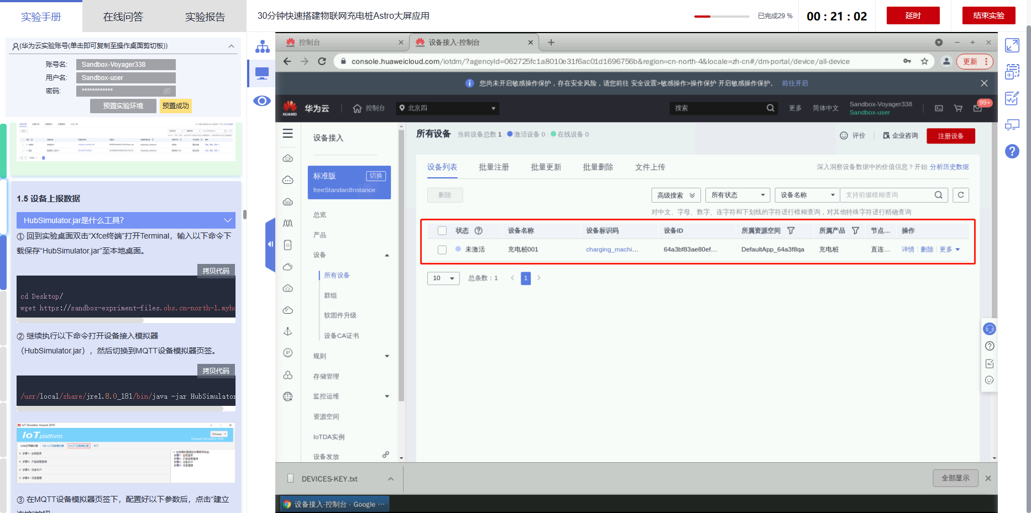Click the browser address bar
Screen dimensions: 1031x513
tap(619, 61)
